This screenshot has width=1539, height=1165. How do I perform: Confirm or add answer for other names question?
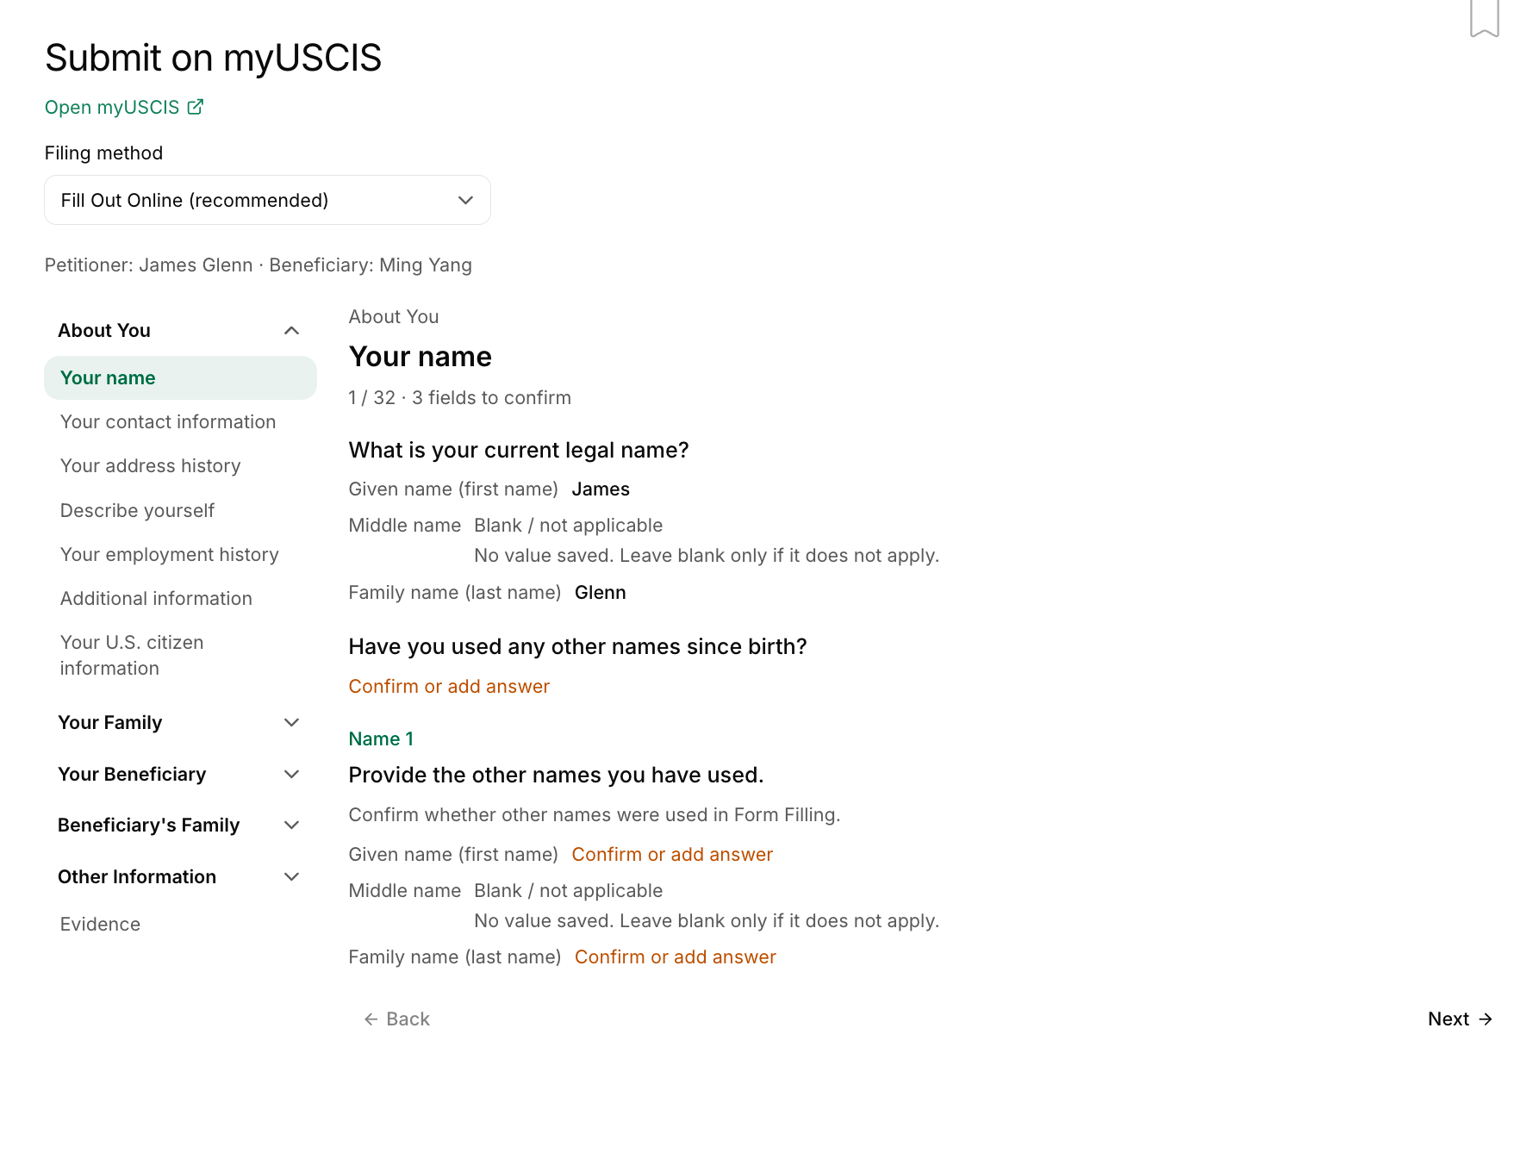pyautogui.click(x=449, y=687)
